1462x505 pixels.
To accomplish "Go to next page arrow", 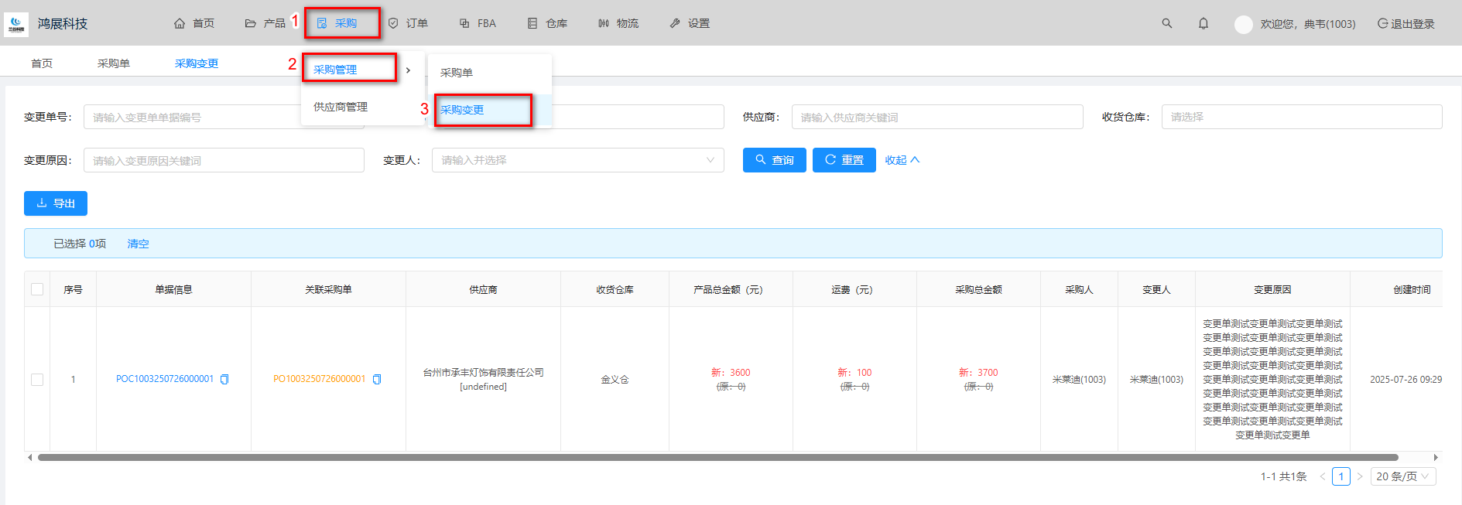I will pyautogui.click(x=1360, y=476).
